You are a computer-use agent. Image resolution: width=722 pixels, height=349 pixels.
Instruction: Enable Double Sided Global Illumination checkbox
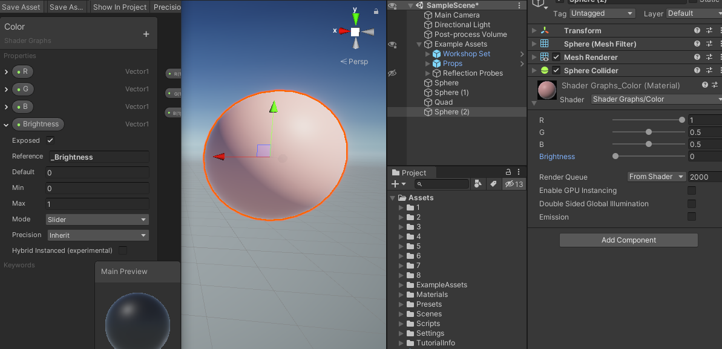[x=692, y=203]
